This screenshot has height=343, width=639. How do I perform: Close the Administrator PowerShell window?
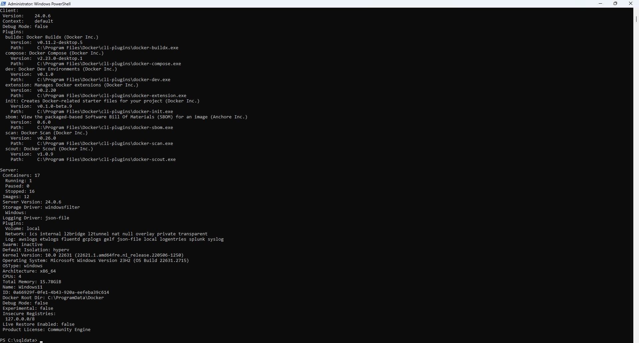coord(631,4)
